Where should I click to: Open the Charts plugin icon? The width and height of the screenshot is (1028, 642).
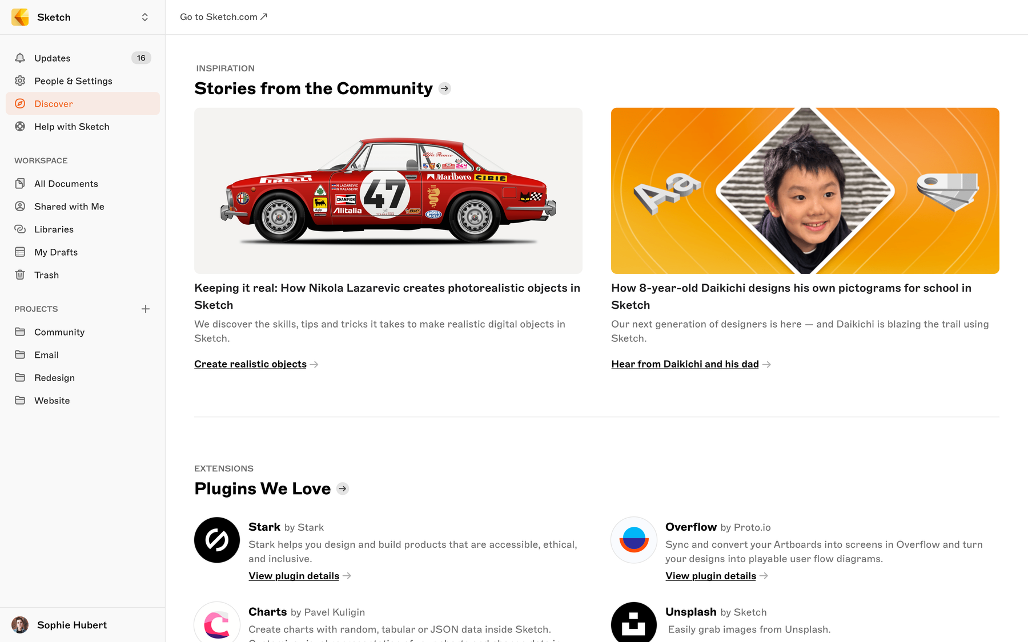click(x=217, y=622)
